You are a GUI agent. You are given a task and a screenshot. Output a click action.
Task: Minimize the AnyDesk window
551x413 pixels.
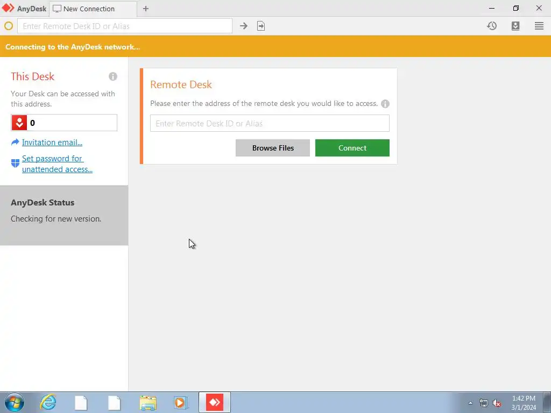(492, 8)
